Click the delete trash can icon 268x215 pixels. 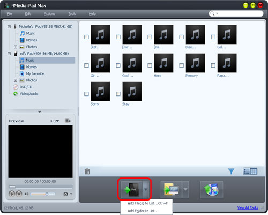pos(87,172)
